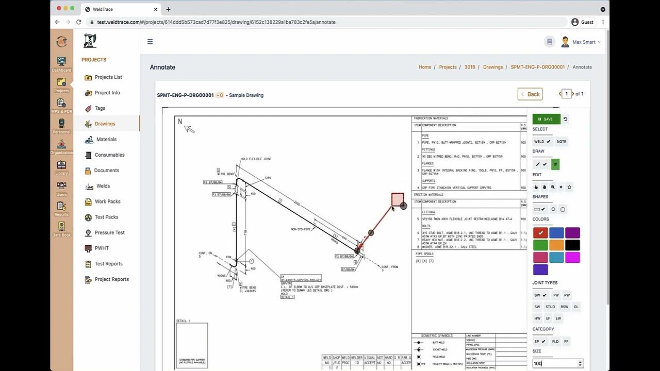This screenshot has height=371, width=660.
Task: Select the green hash draw tool
Action: [555, 164]
